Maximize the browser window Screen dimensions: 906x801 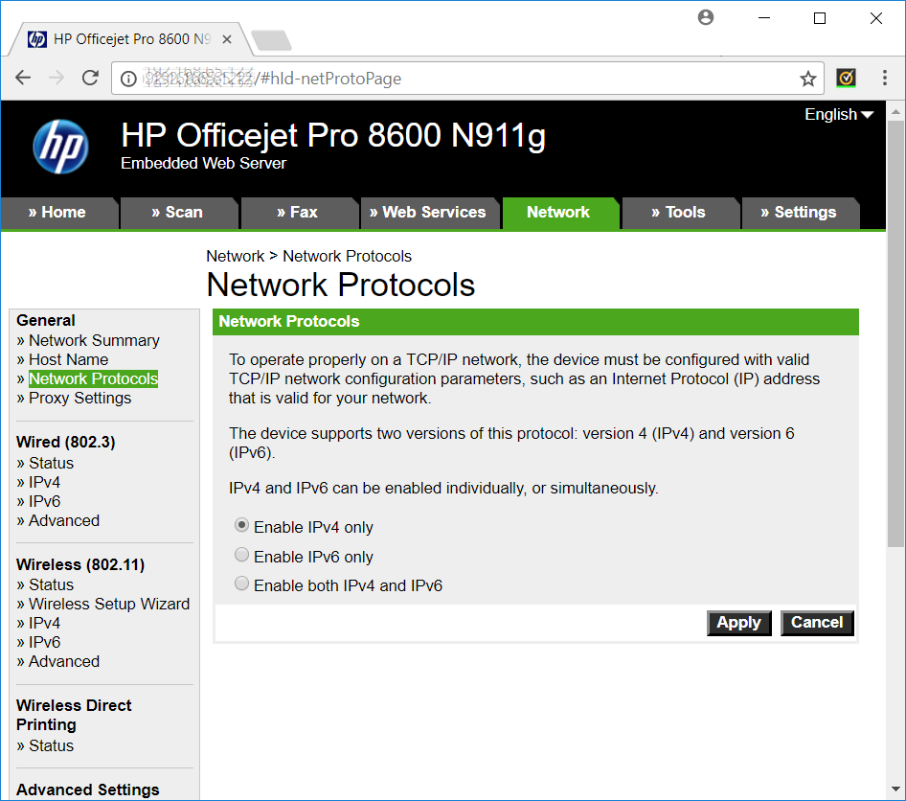point(820,18)
